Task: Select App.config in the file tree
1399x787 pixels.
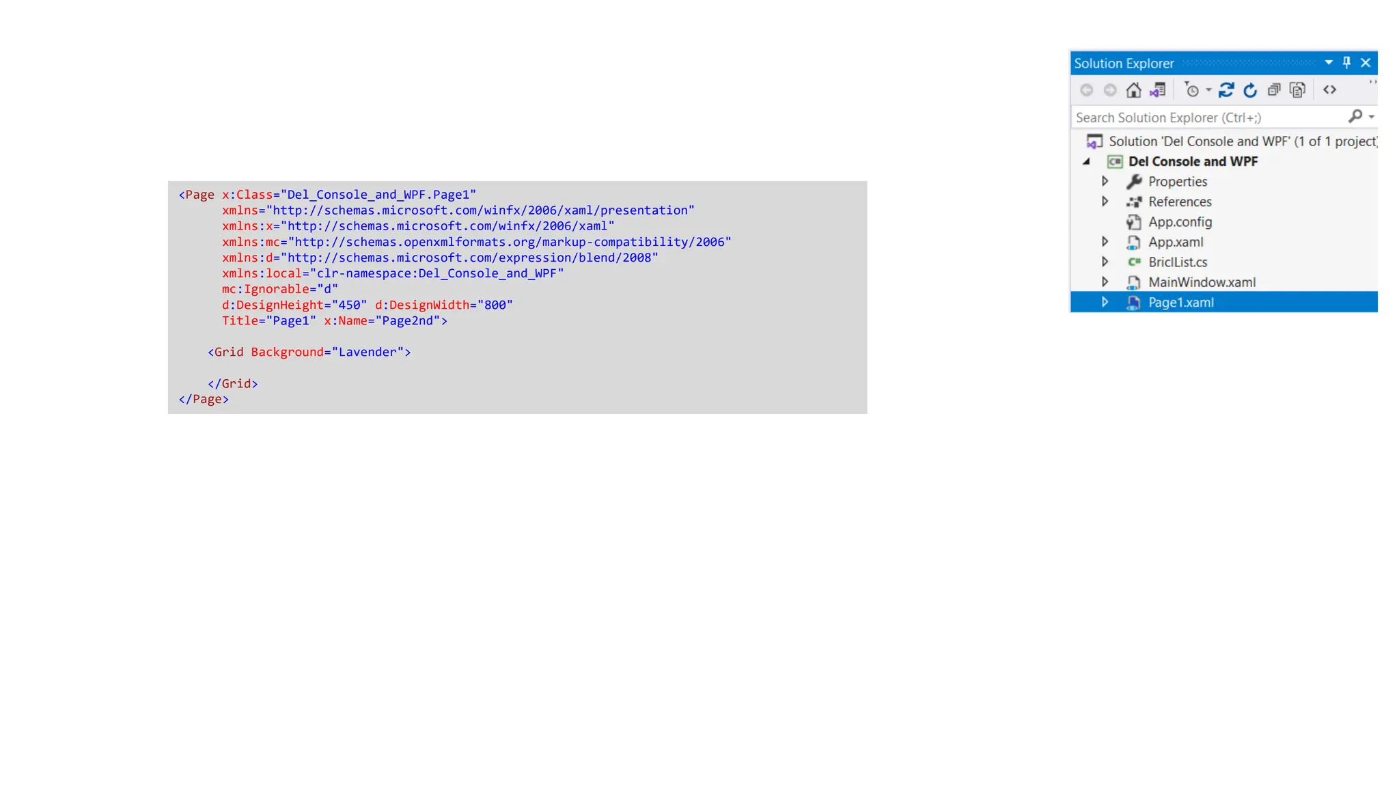Action: coord(1180,222)
